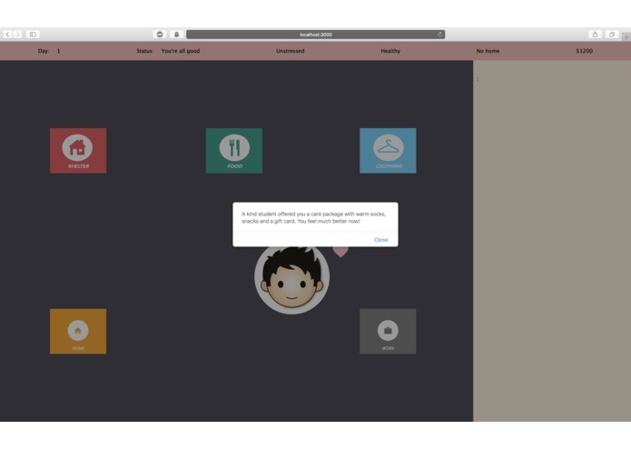Open the Food tile
This screenshot has width=631, height=449.
click(234, 151)
